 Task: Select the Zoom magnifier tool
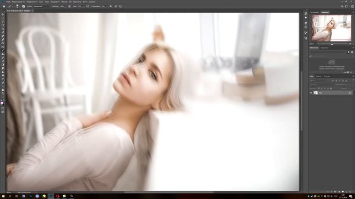coord(3,93)
